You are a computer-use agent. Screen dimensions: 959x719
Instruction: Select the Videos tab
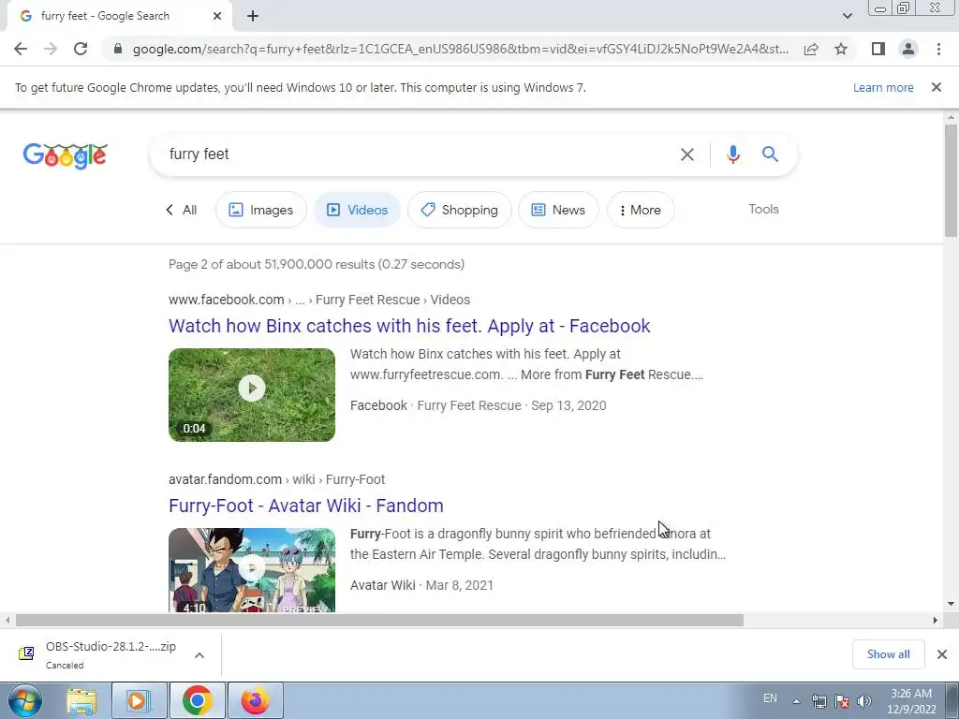pos(357,210)
